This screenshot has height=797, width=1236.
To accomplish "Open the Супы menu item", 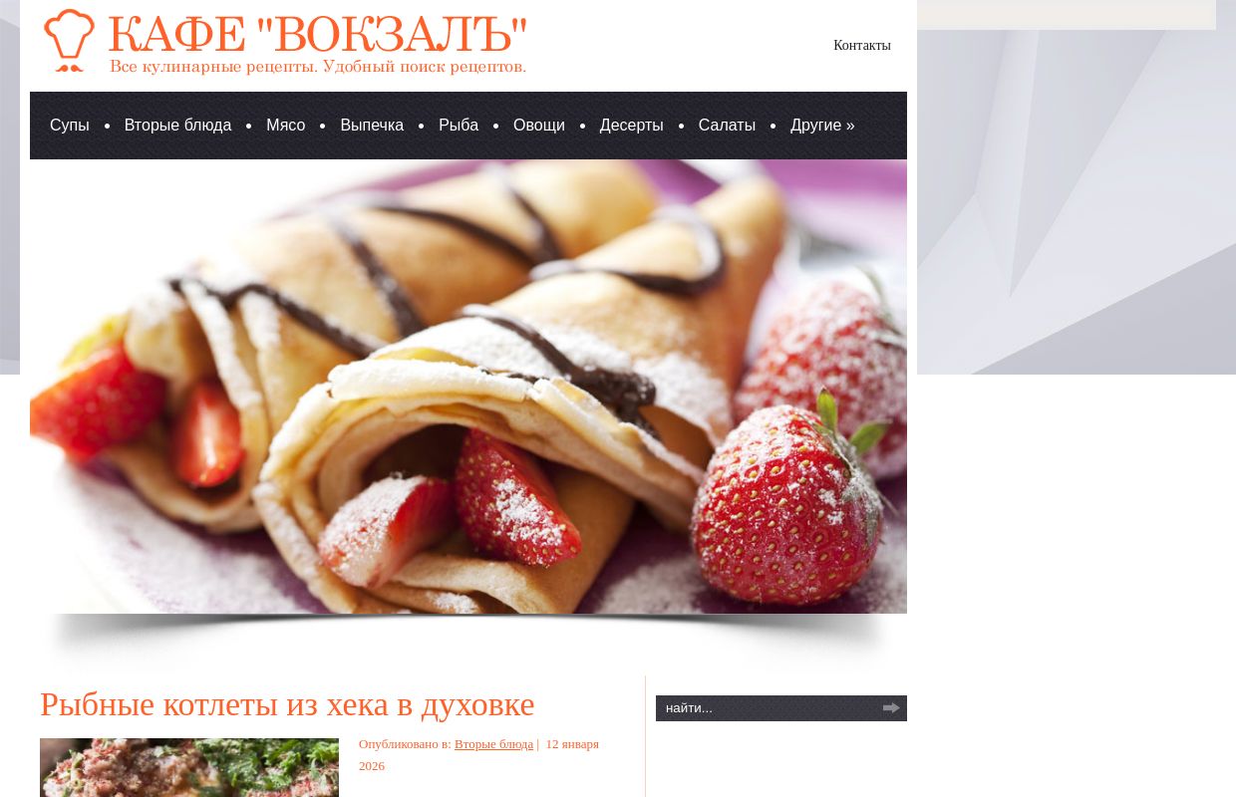I will 70,126.
